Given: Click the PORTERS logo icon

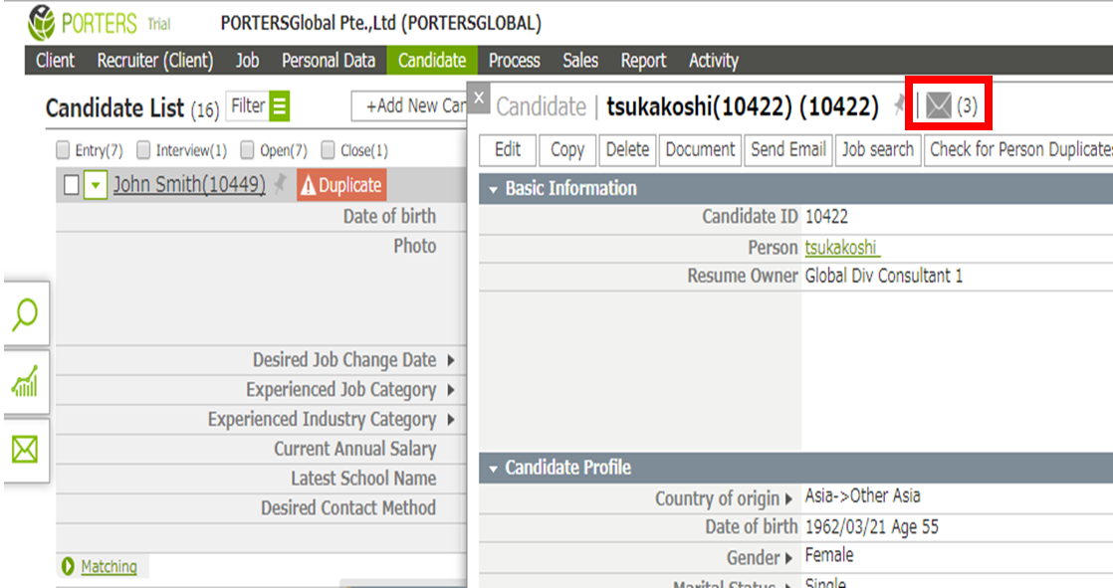Looking at the screenshot, I should pyautogui.click(x=41, y=23).
